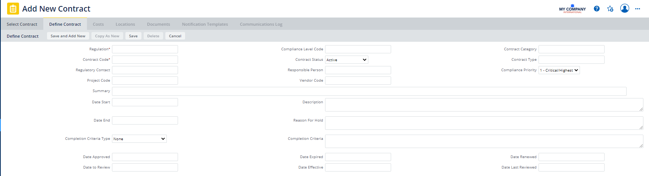
Task: Open the three-dot more options menu
Action: coord(637,9)
